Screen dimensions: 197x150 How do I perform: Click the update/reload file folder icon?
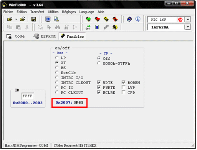[x=23, y=19]
